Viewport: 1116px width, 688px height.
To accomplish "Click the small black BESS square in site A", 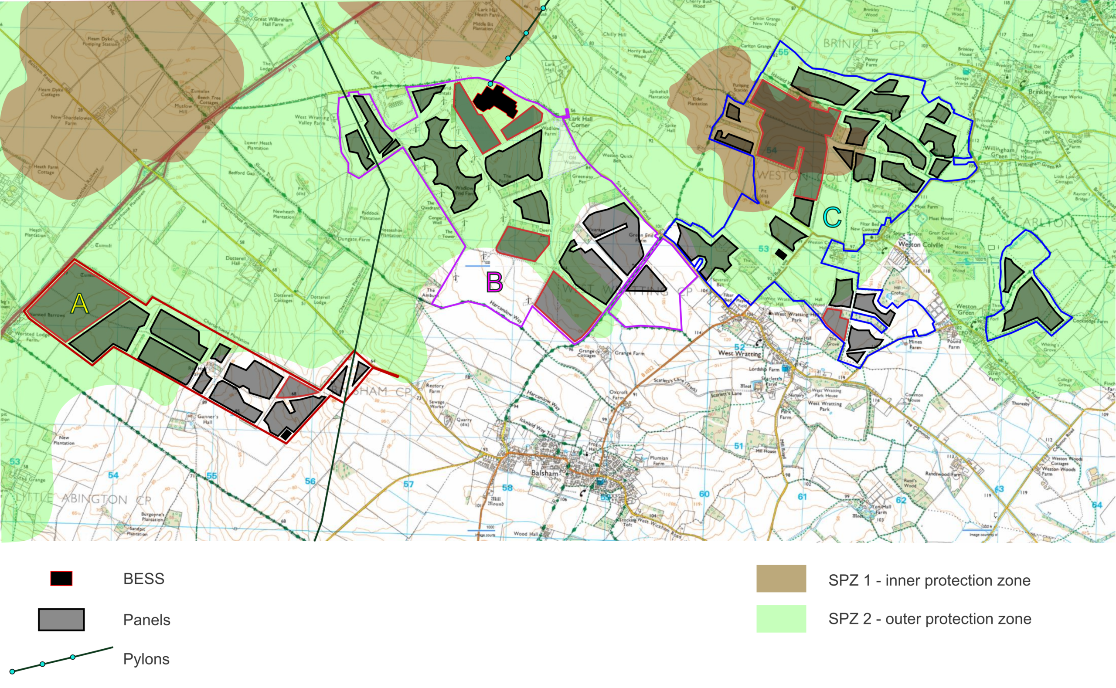I will (286, 434).
